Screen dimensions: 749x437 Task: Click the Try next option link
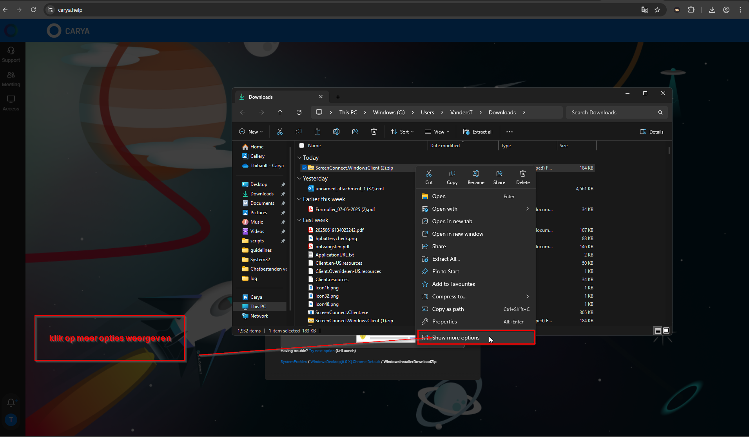(322, 351)
